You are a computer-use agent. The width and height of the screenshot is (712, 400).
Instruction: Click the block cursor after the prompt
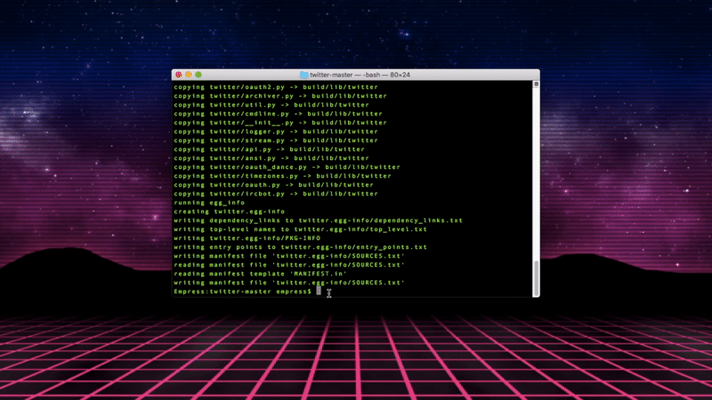click(x=319, y=292)
